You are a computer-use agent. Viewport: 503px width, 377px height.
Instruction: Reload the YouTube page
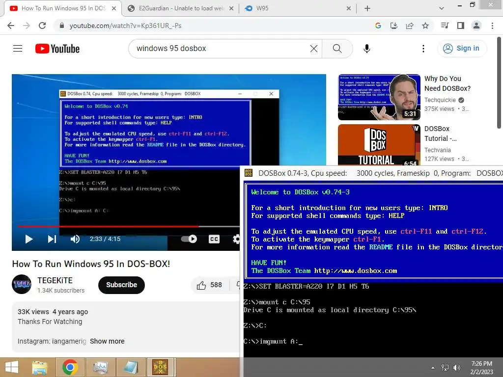(42, 26)
